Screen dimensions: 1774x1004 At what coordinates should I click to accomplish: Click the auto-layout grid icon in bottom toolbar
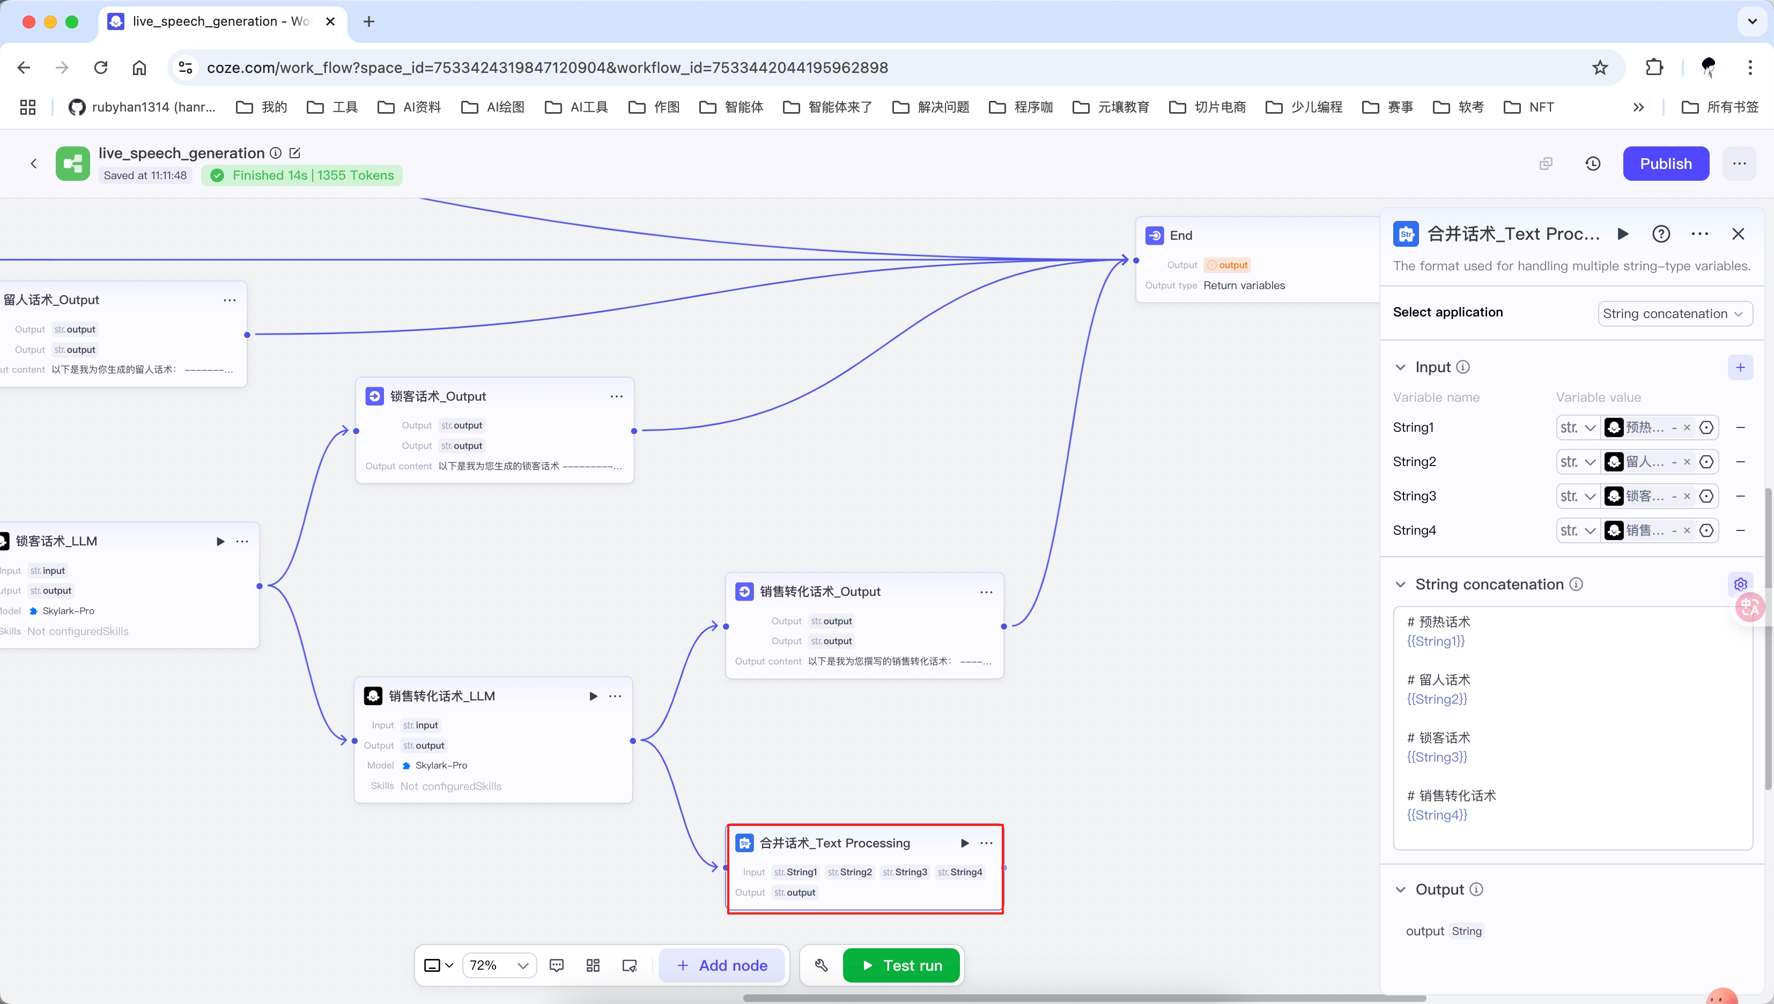coord(593,965)
